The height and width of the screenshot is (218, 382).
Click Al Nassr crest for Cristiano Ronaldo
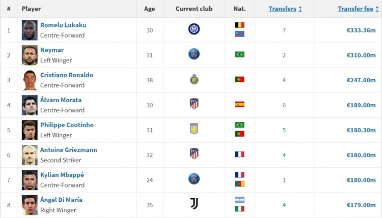click(x=194, y=79)
